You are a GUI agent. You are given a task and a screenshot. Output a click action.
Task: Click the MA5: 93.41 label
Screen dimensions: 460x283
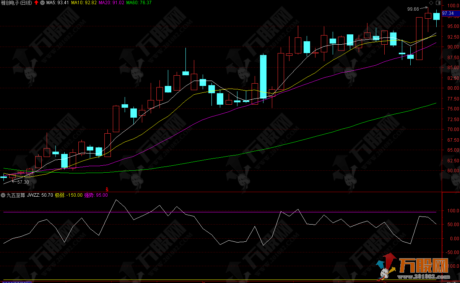tap(57, 3)
